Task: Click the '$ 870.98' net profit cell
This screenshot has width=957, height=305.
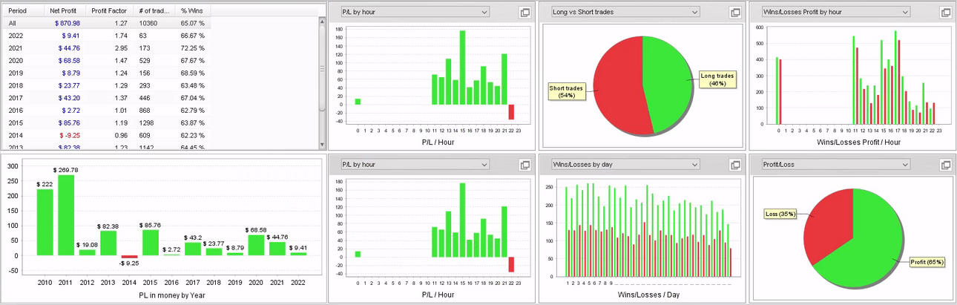Action: (x=68, y=24)
